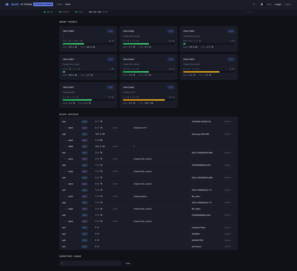Switch to the Disks nav item
This screenshot has width=297, height=271.
click(68, 4)
